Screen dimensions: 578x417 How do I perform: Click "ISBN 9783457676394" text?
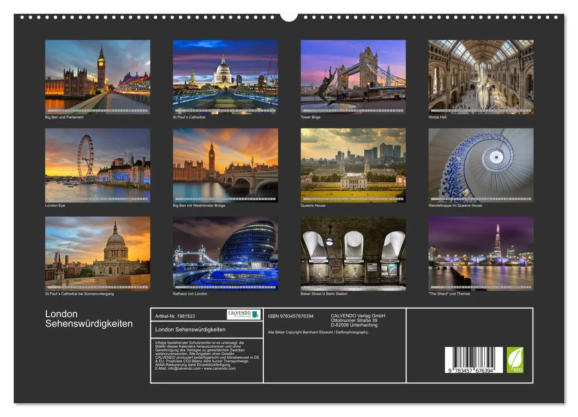291,316
